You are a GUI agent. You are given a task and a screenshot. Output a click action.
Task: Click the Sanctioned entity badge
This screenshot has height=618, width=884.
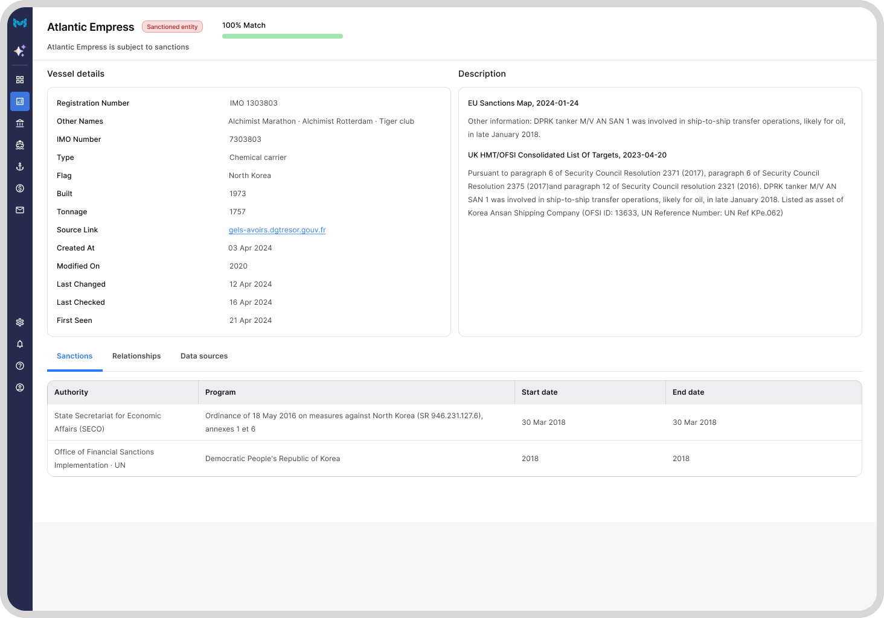(x=172, y=27)
